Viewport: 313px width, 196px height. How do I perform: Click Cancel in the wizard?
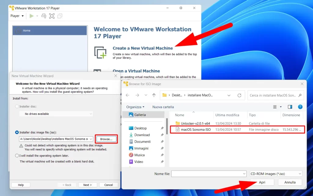point(109,185)
